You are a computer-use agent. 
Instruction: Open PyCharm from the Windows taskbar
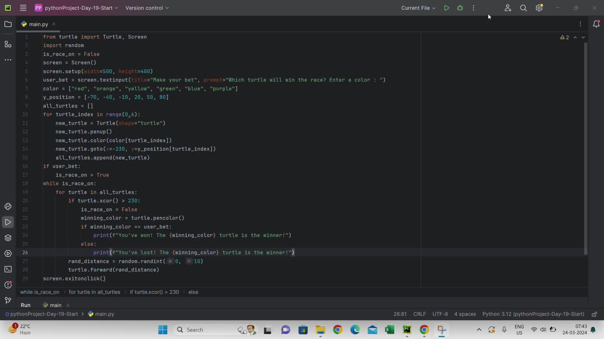coord(407,330)
